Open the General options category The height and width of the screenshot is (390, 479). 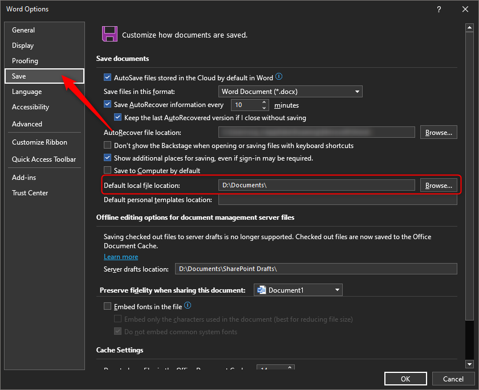[x=44, y=30]
